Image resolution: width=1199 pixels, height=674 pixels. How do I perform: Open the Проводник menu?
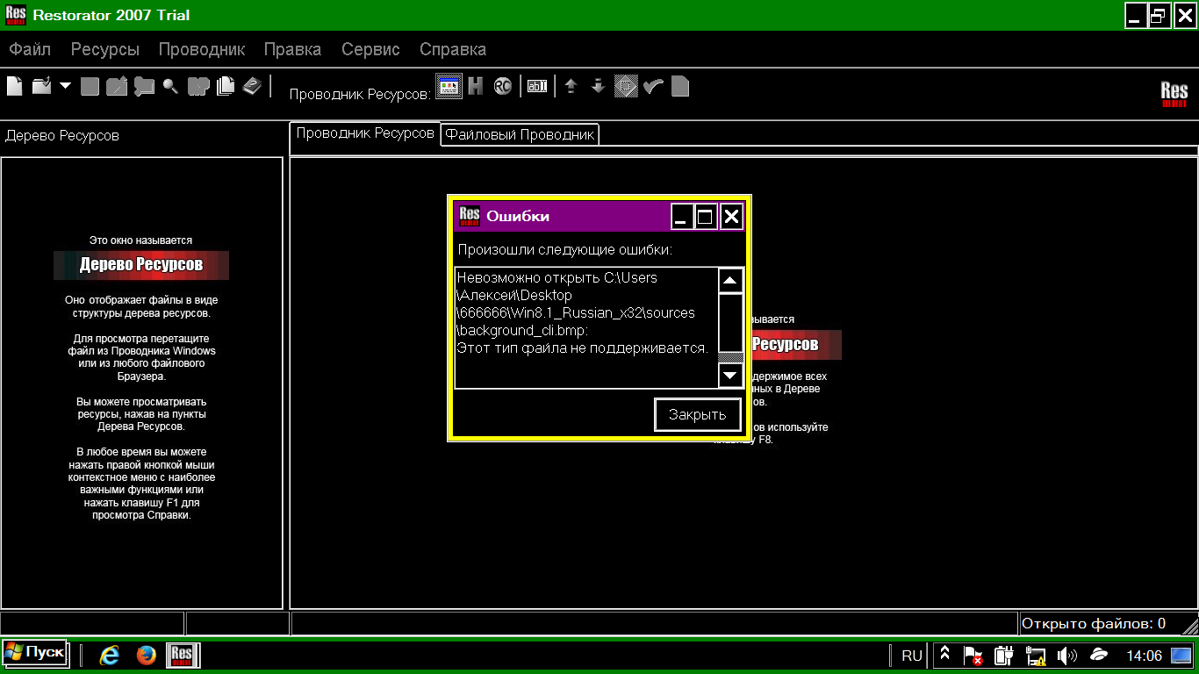click(x=202, y=49)
